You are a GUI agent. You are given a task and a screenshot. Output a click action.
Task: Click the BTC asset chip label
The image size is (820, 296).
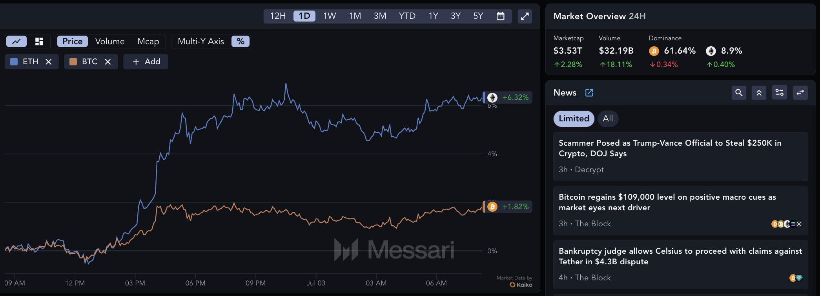[x=90, y=61]
